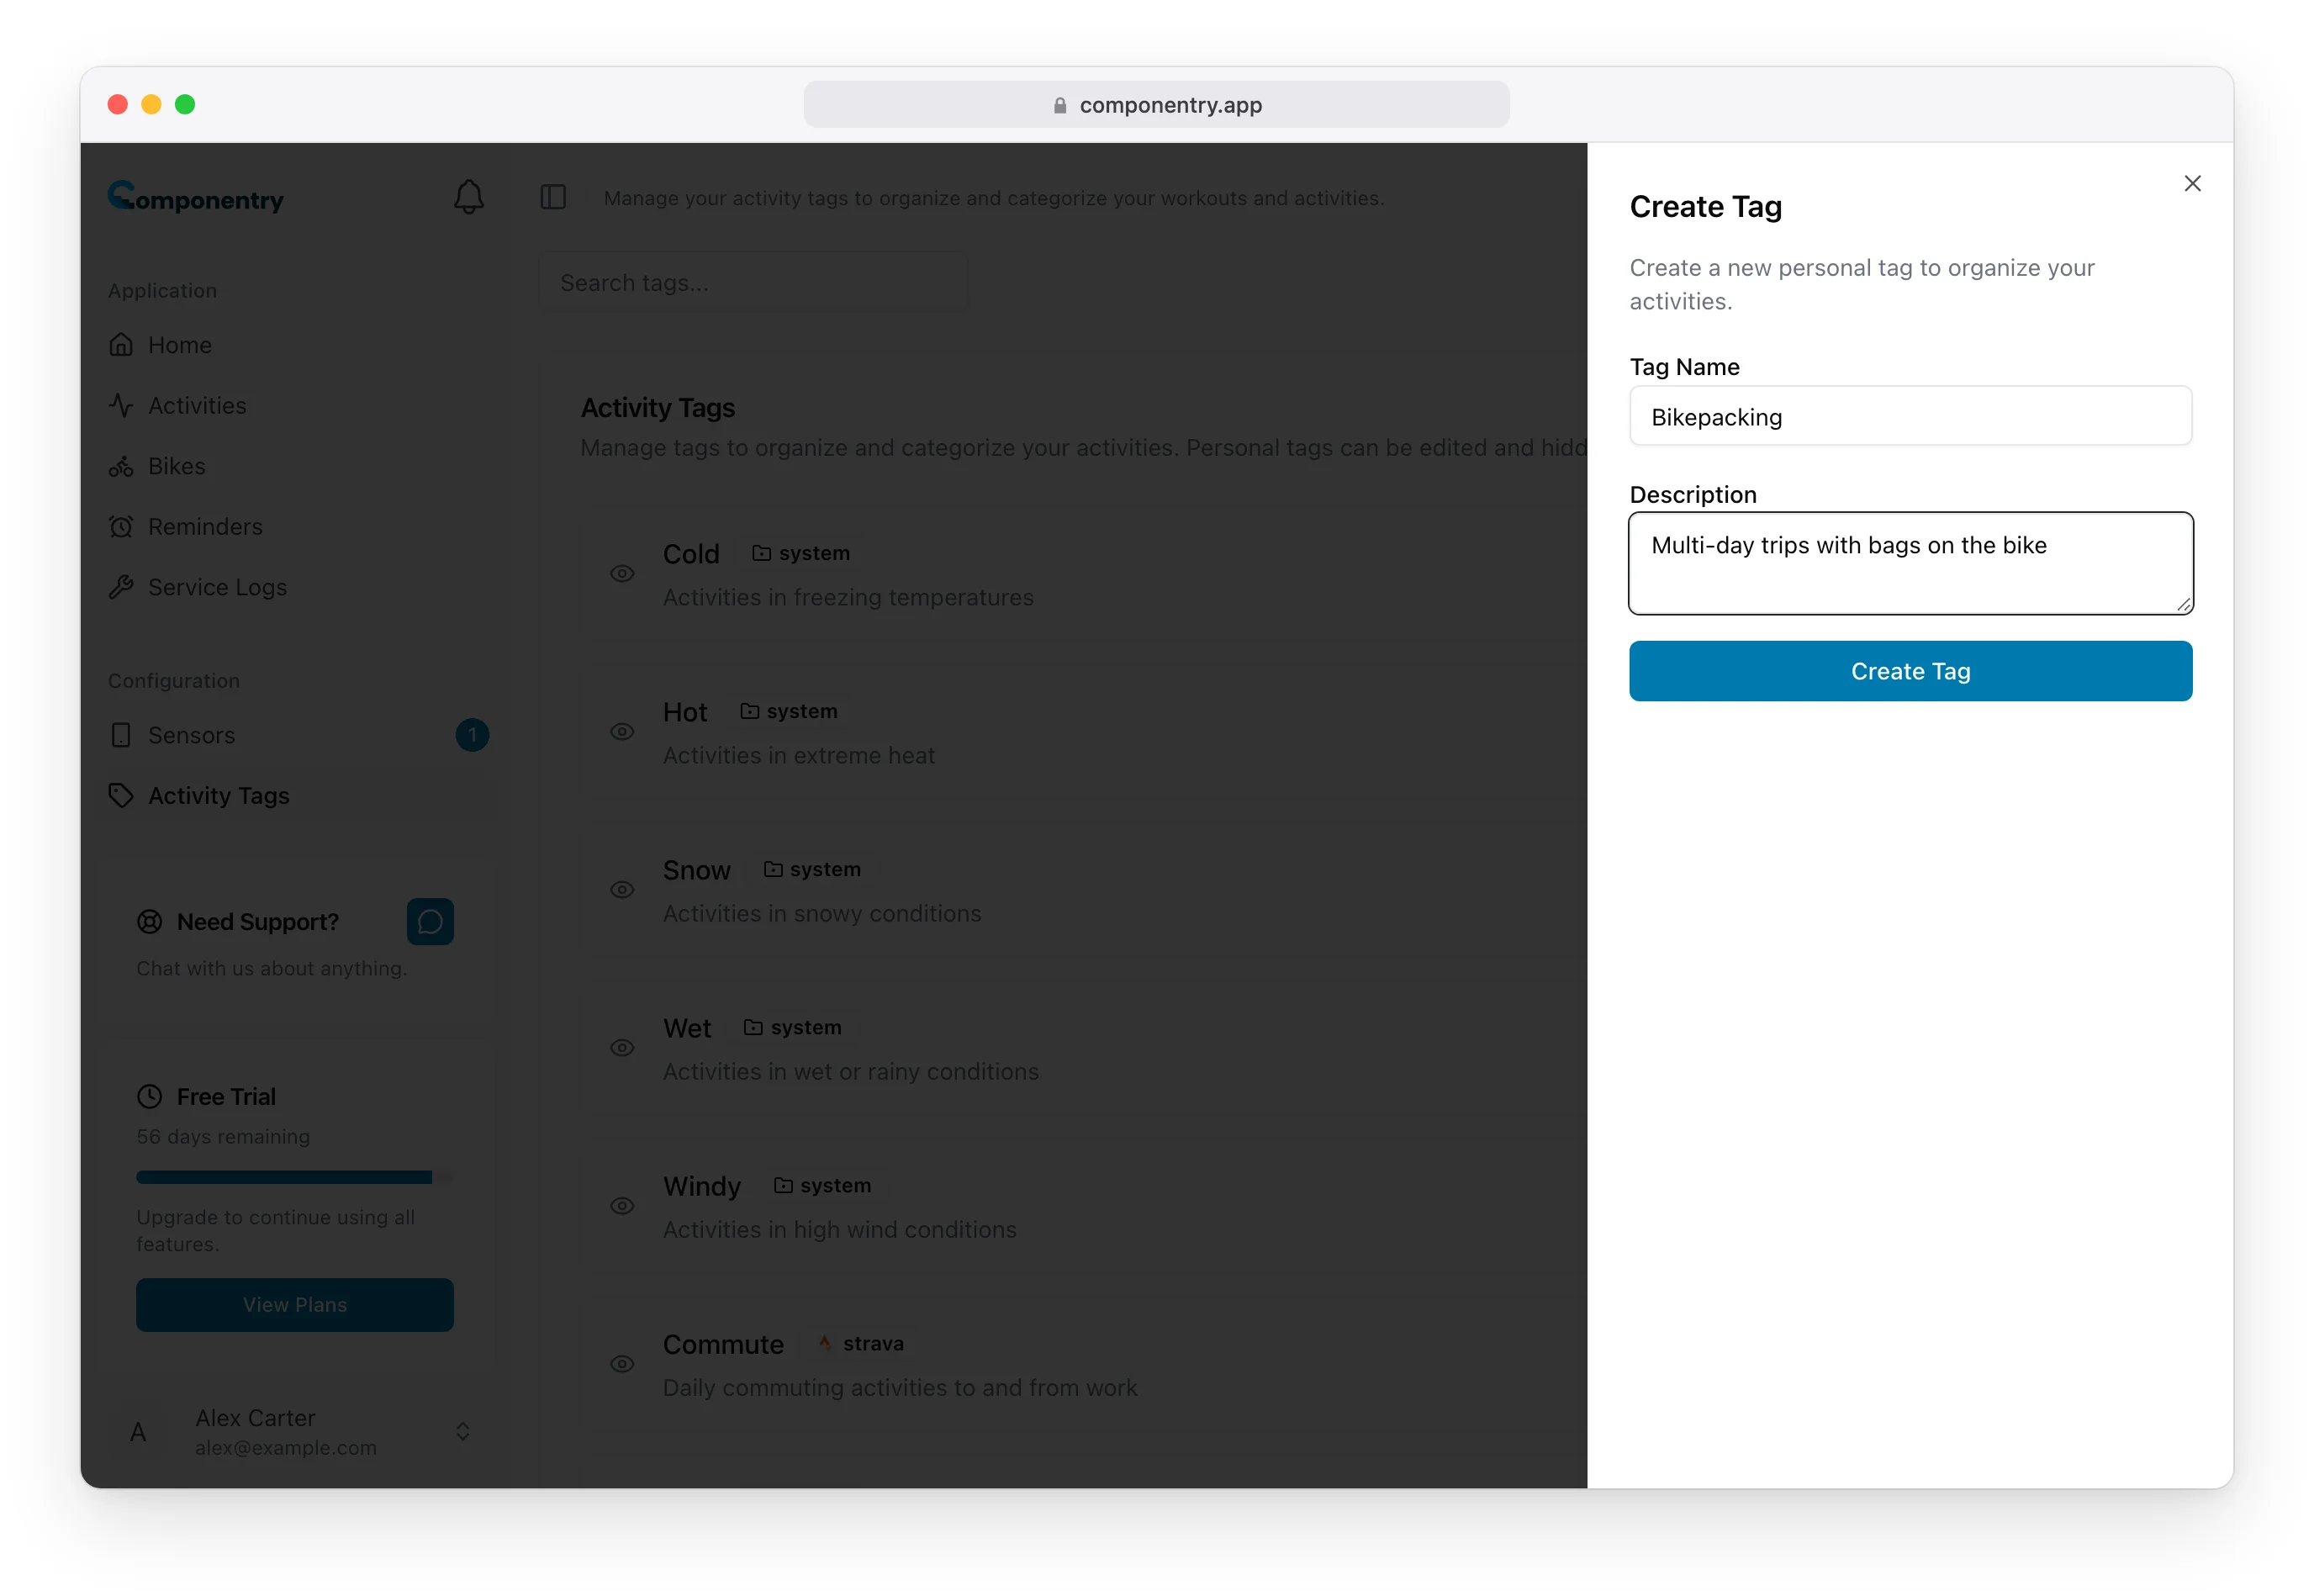Click the Create Tag submit button

click(x=1910, y=671)
